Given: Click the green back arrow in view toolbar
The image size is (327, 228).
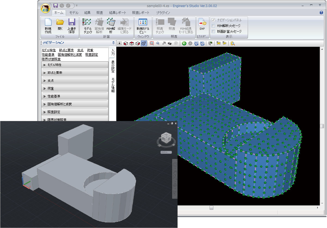Looking at the screenshot, I should click(x=184, y=43).
